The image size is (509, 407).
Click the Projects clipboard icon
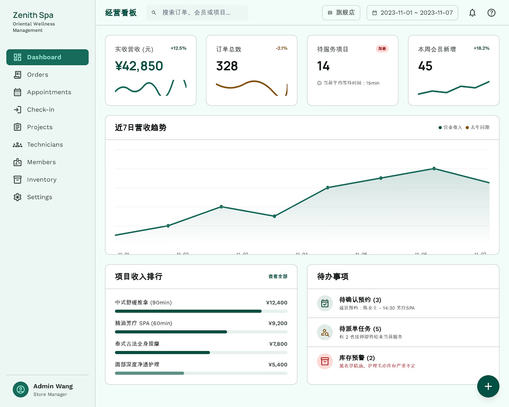17,127
